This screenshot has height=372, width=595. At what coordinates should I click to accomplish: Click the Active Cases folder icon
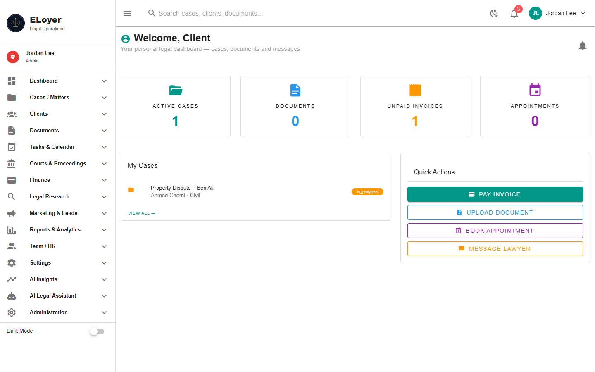(176, 90)
